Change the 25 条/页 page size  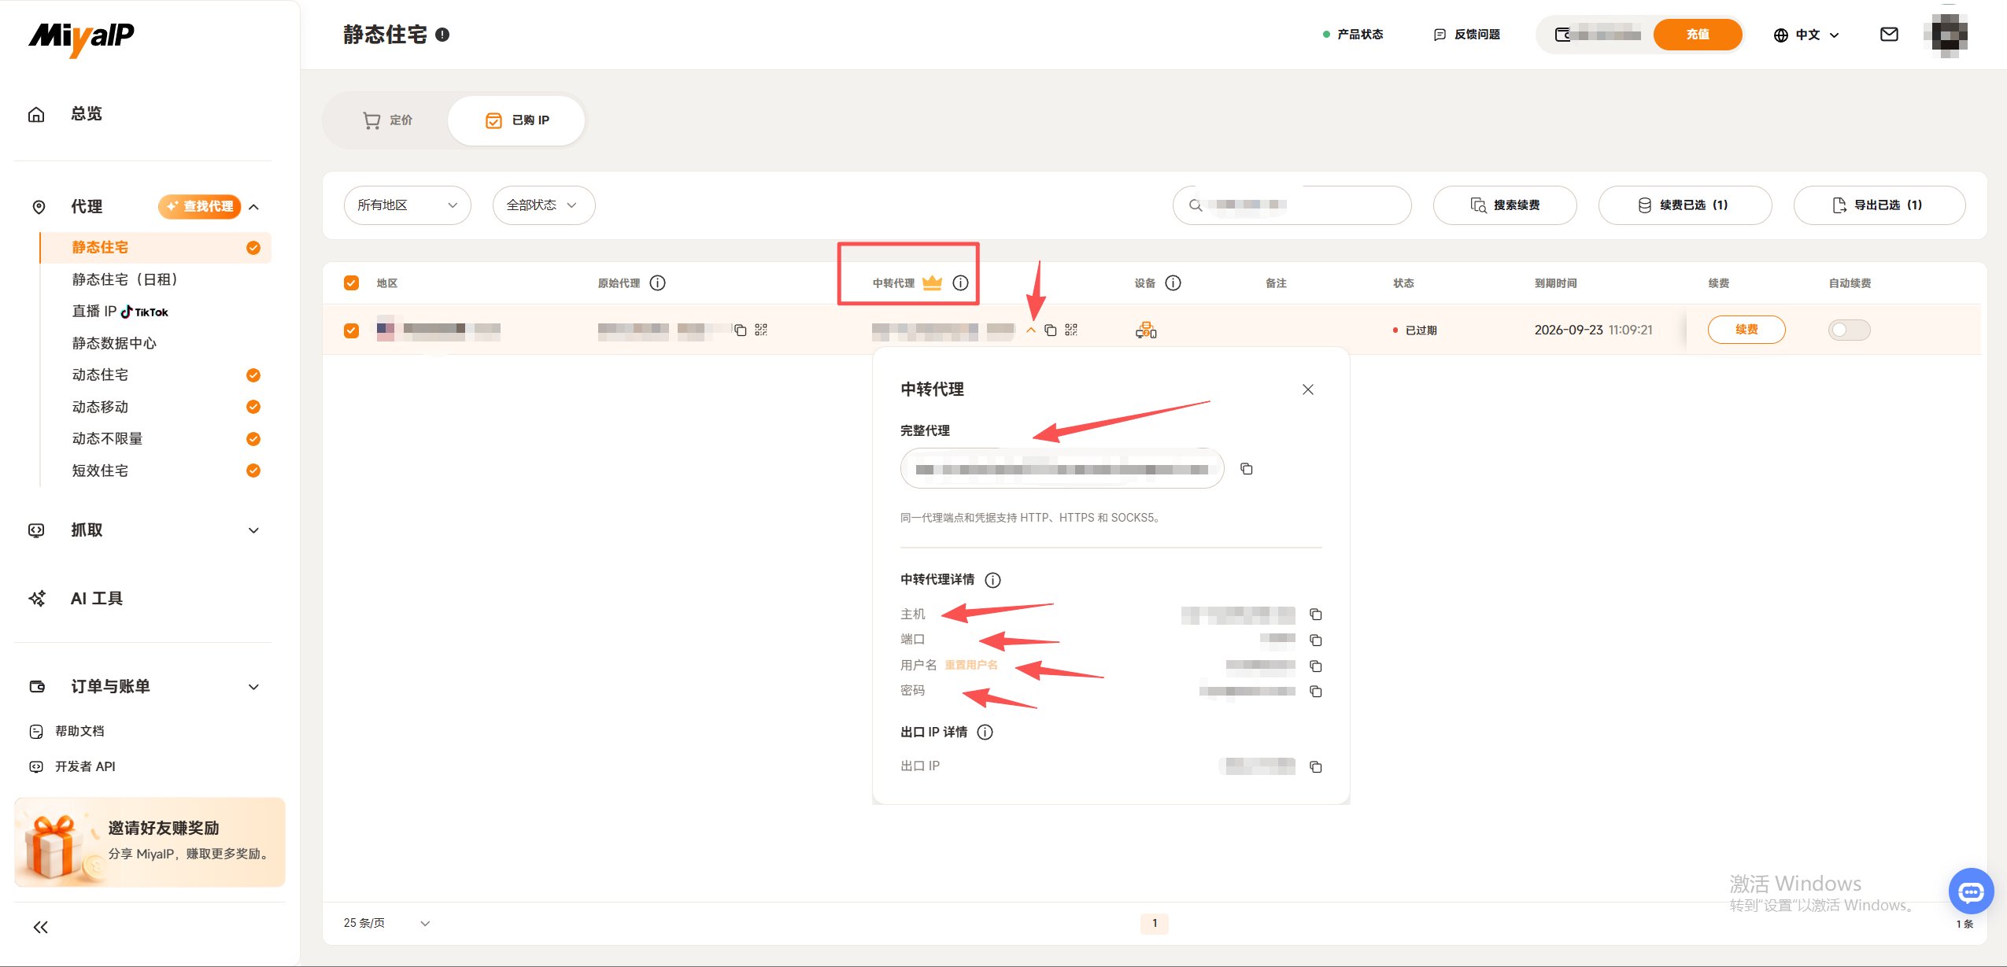coord(386,923)
